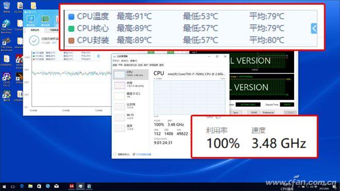Select 磁盘 0 (C:) in the performance sidebar
The image size is (340, 191).
[130, 95]
